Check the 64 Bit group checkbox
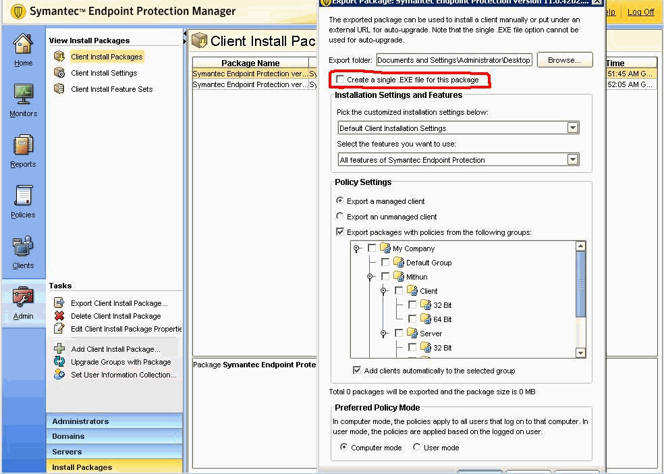 coord(412,319)
